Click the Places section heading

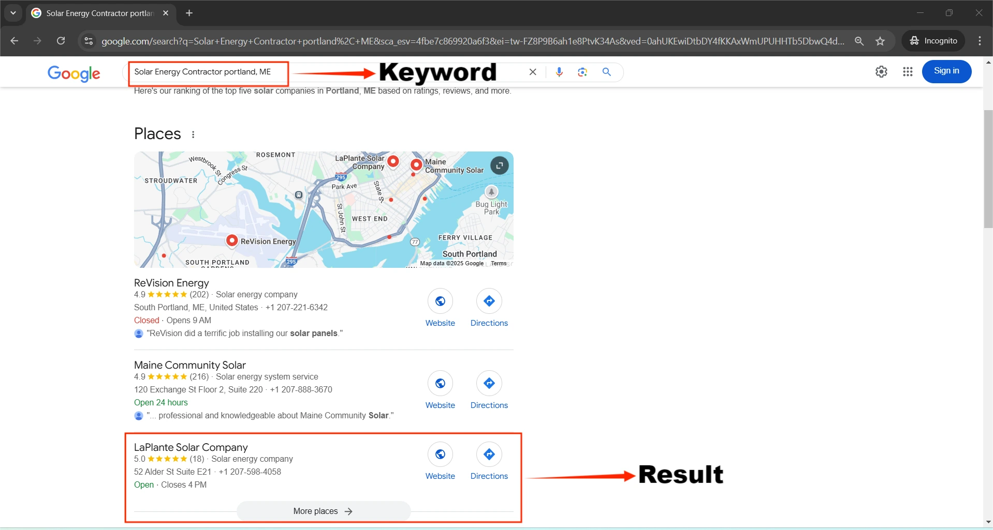(x=157, y=133)
